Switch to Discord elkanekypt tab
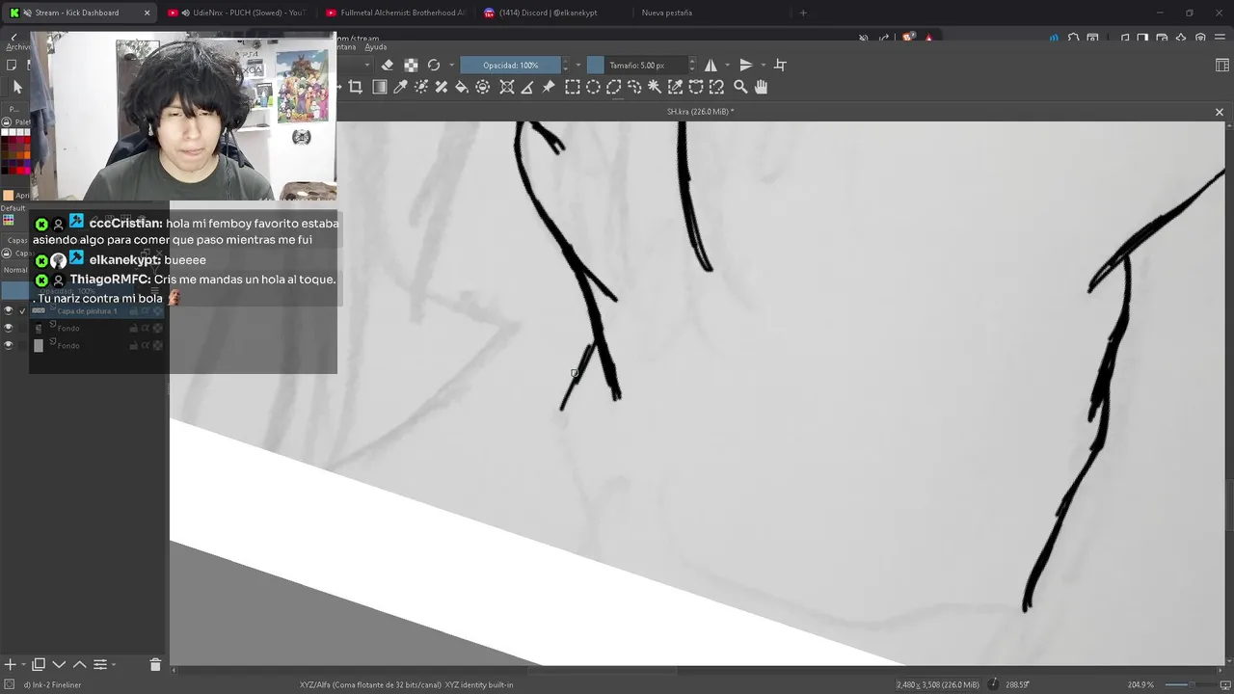This screenshot has height=694, width=1234. tap(548, 13)
